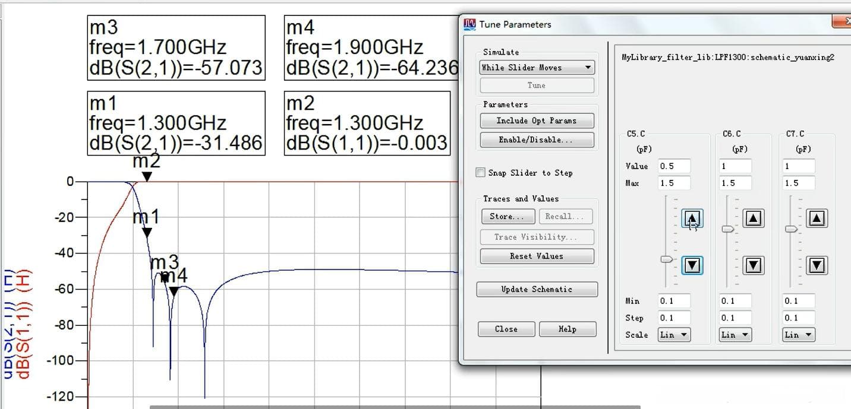851x409 pixels.
Task: Open the C7.C Scale dropdown
Action: pos(798,335)
